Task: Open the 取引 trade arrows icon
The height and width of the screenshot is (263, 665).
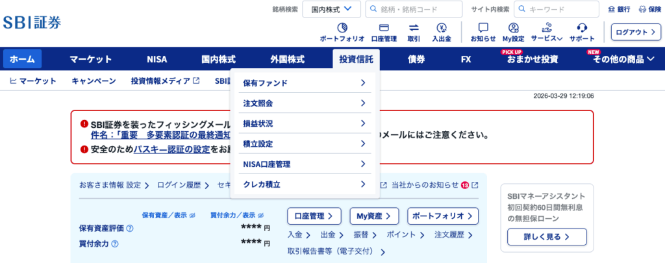Action: 414,28
